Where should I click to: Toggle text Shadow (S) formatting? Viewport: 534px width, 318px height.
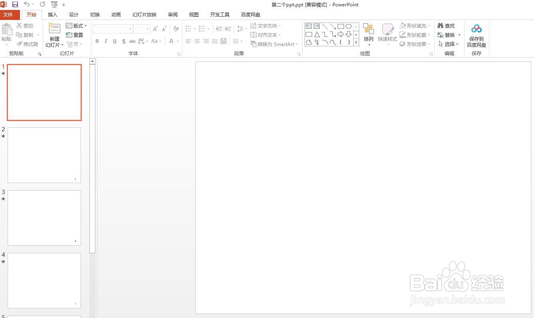124,41
